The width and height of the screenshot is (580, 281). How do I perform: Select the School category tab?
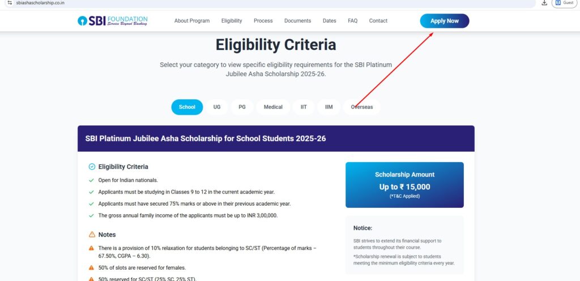[x=187, y=107]
